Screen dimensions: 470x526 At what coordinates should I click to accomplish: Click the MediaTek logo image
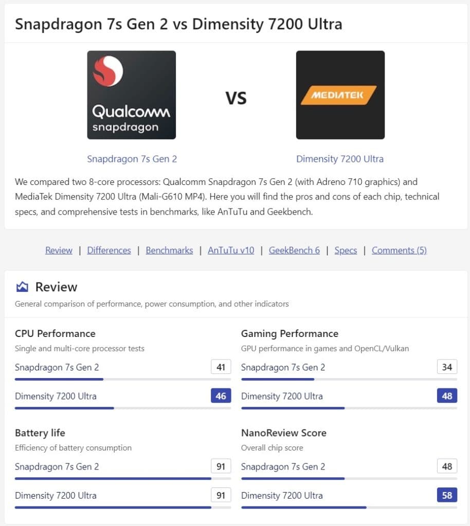340,95
